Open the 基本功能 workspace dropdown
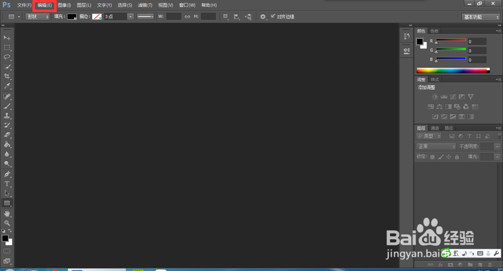Viewport: 503px width, 271px height. 481,17
